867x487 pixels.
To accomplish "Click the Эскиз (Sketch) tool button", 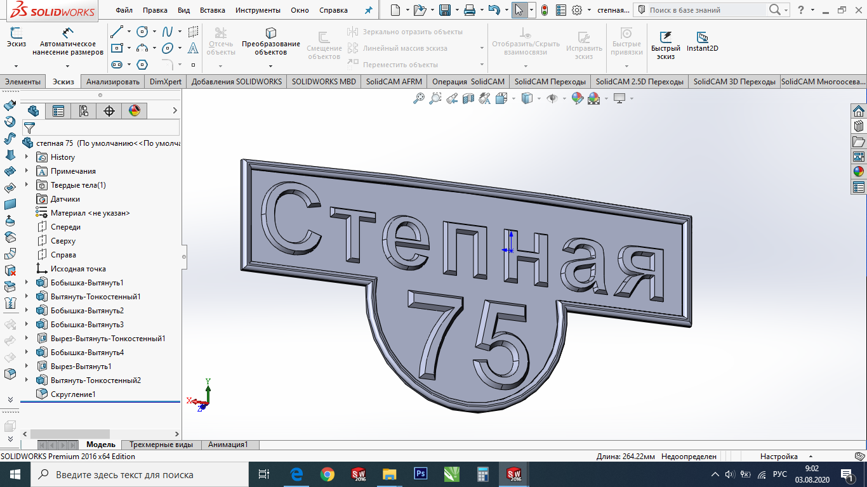I will 16,38.
